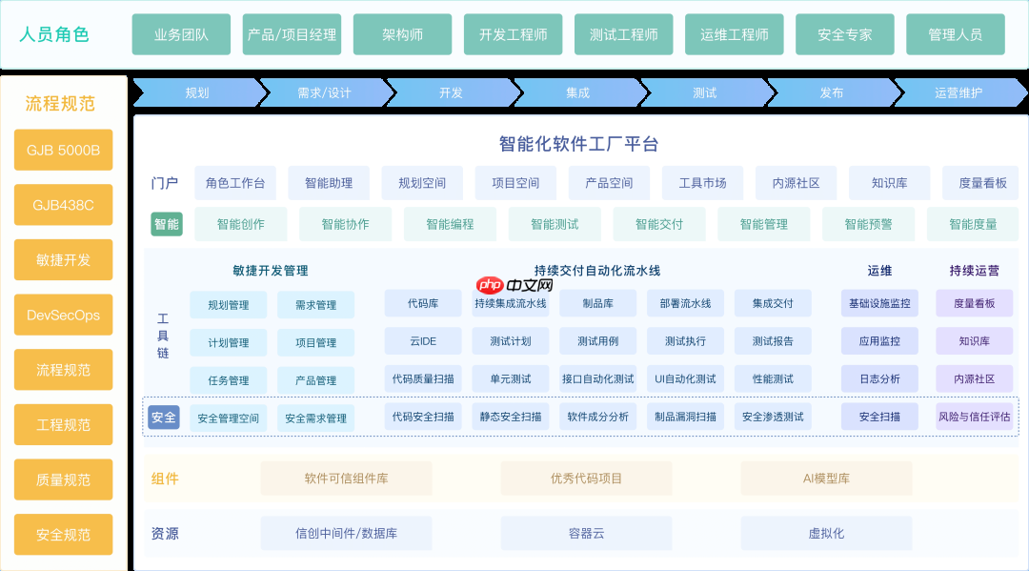Open the GJB 5000B standard entry
The height and width of the screenshot is (571, 1029).
(63, 150)
